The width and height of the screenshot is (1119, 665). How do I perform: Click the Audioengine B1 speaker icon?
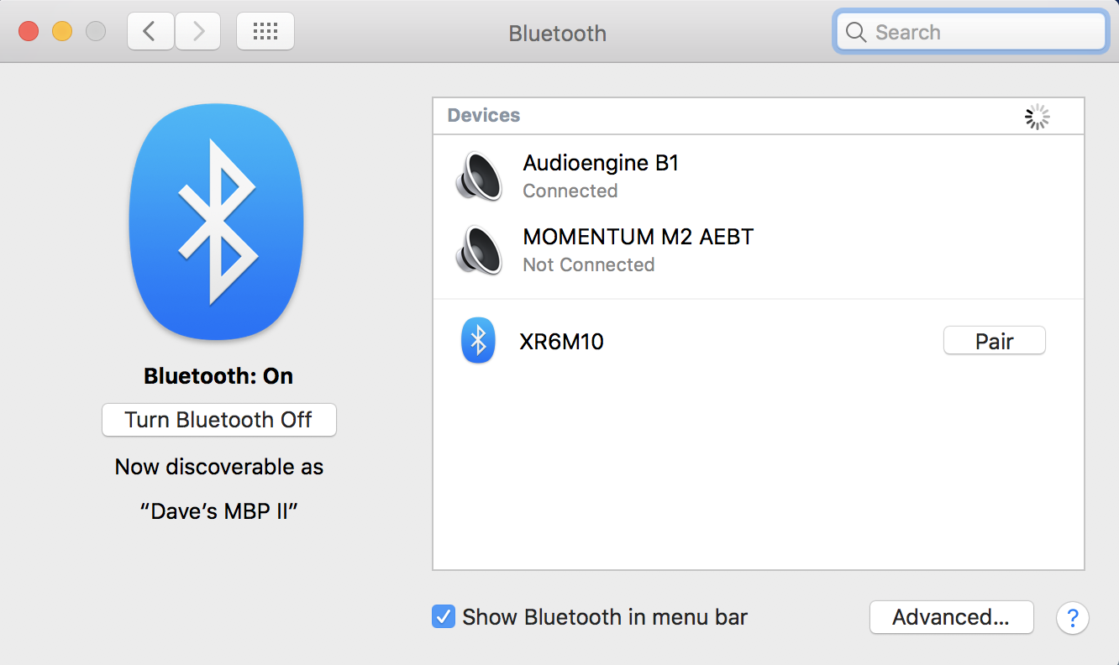point(479,175)
